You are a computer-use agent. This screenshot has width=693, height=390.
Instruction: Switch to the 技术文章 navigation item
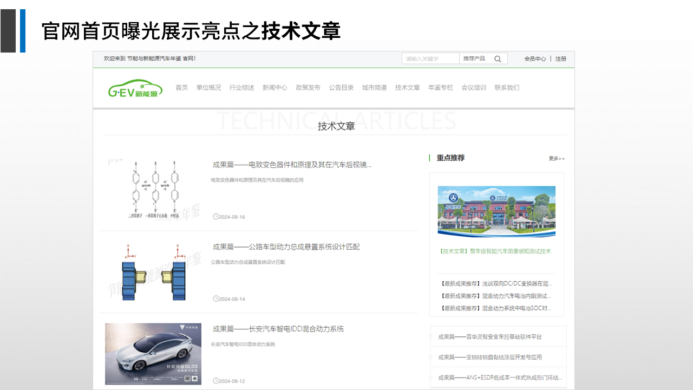407,88
